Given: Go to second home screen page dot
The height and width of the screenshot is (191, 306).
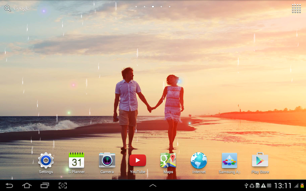Looking at the screenshot, I should pos(145,7).
